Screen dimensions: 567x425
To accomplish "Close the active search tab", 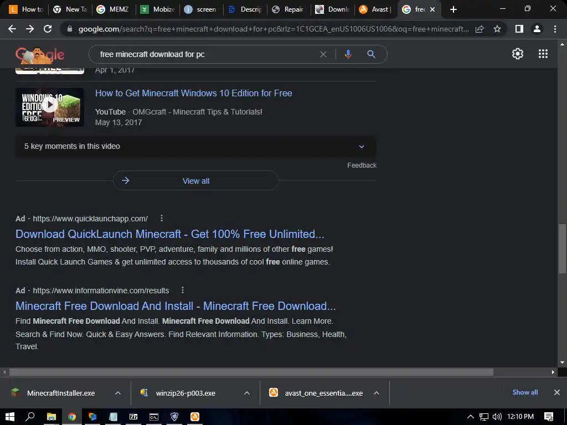I will [432, 9].
